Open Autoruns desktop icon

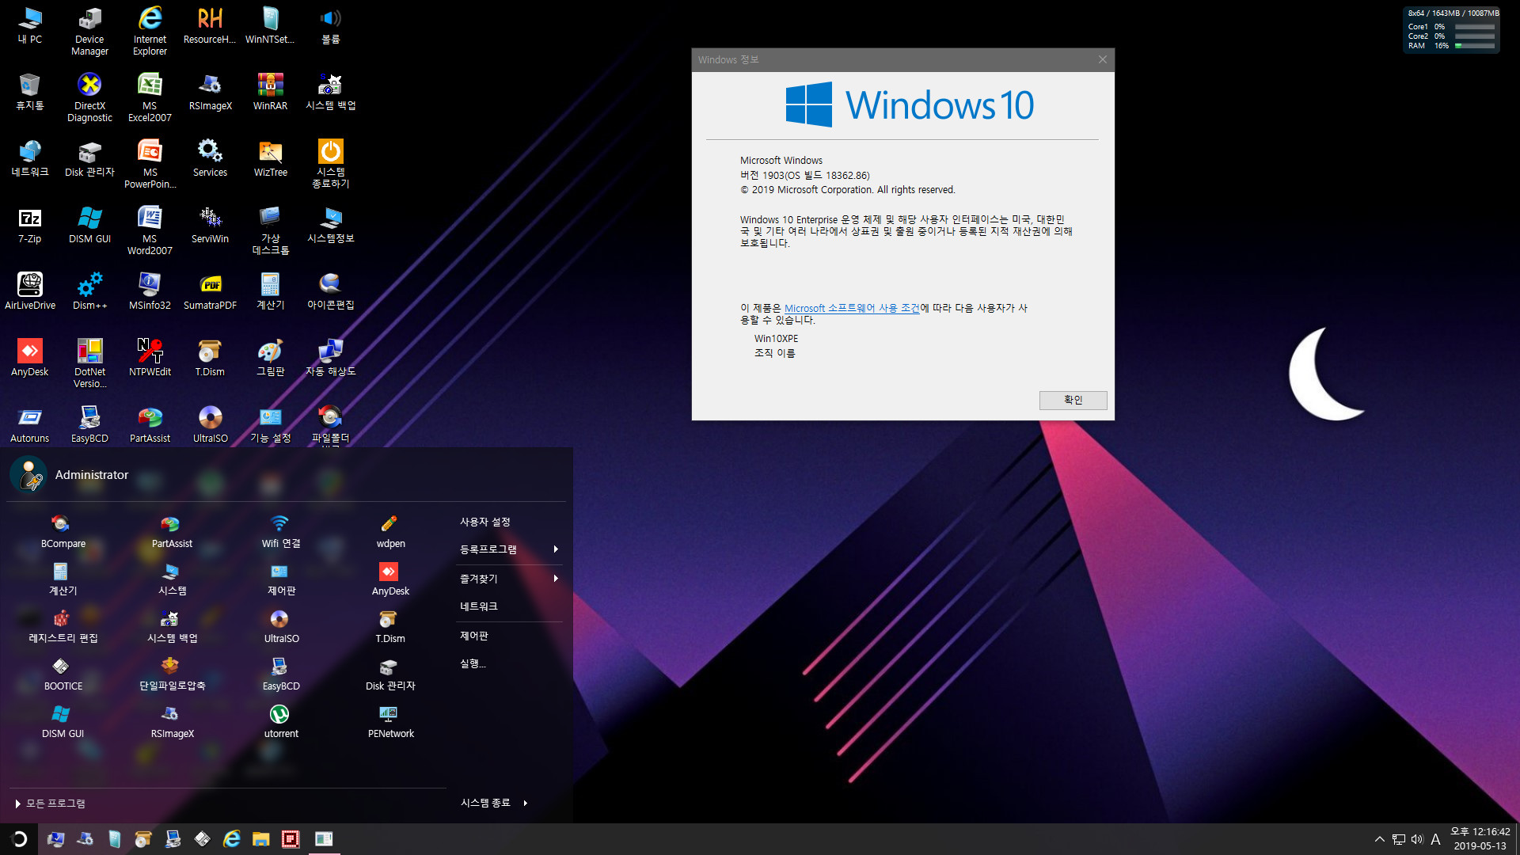click(29, 424)
